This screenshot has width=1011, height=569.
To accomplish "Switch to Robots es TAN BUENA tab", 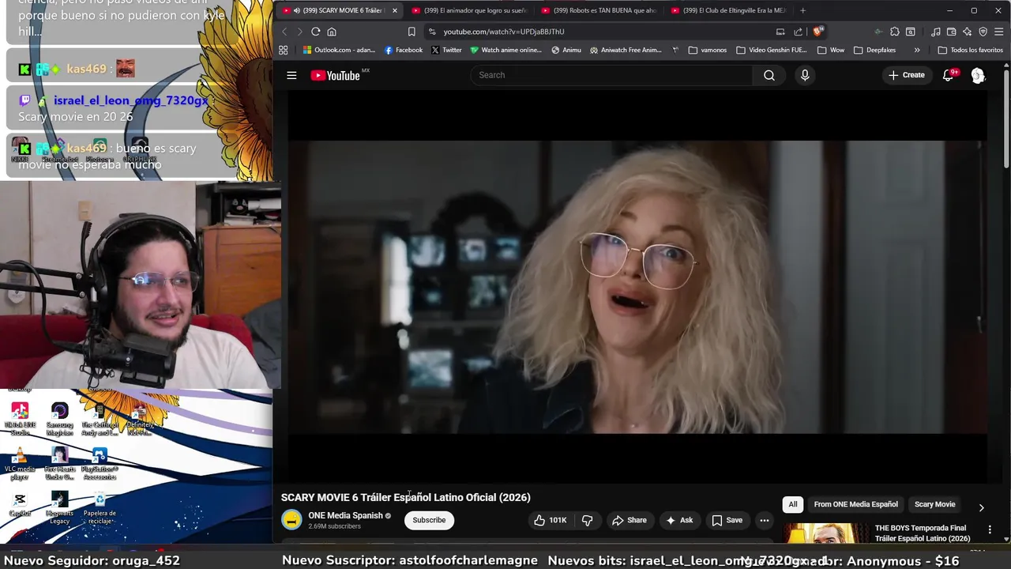I will [x=599, y=10].
